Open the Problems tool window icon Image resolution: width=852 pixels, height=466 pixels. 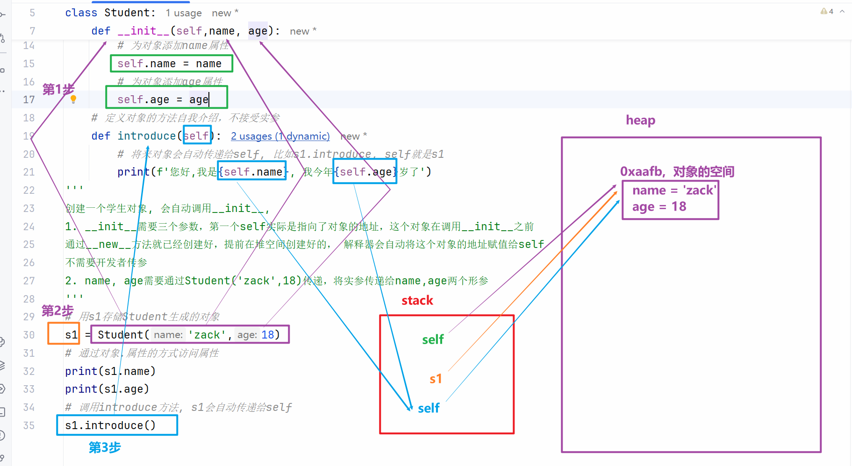(x=2, y=435)
